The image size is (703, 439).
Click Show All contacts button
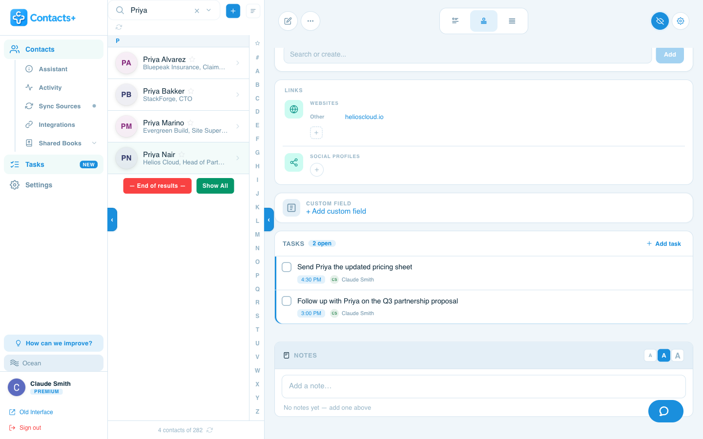(x=215, y=186)
